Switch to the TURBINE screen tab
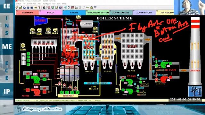Screen dimensions: 205x115 click(74, 13)
